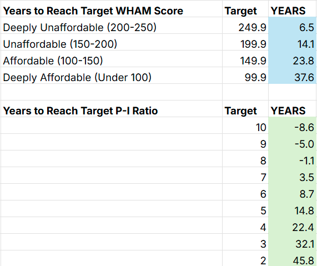Click the target value 249.9
The height and width of the screenshot is (266, 317).
[x=245, y=26]
